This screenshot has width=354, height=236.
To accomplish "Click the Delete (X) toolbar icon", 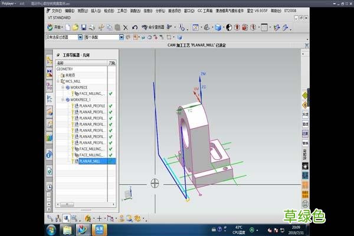I will pyautogui.click(x=124, y=27).
